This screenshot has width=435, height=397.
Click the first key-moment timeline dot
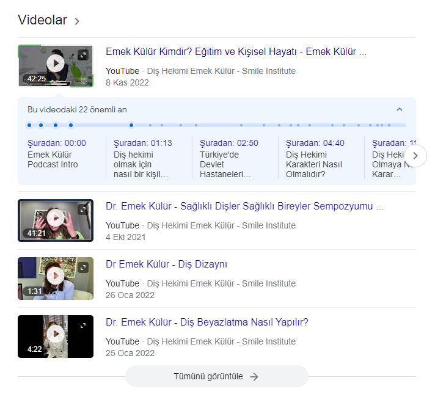tap(29, 125)
